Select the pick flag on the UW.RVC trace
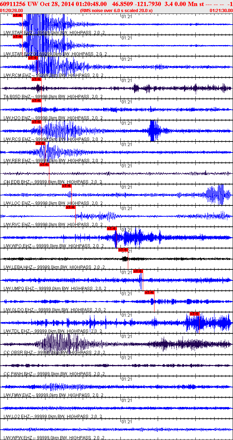 pos(70,207)
